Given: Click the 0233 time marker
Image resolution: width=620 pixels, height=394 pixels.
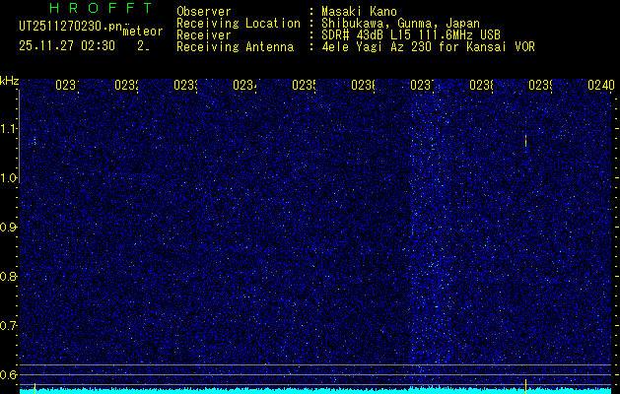Looking at the screenshot, I should 186,85.
